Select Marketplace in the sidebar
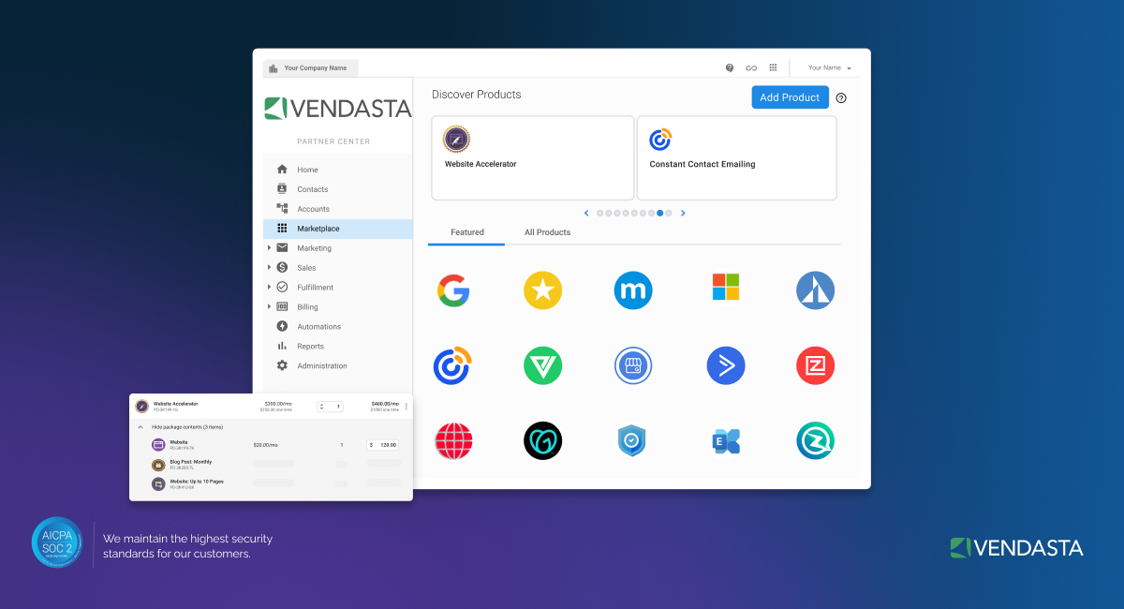Image resolution: width=1124 pixels, height=609 pixels. coord(337,229)
